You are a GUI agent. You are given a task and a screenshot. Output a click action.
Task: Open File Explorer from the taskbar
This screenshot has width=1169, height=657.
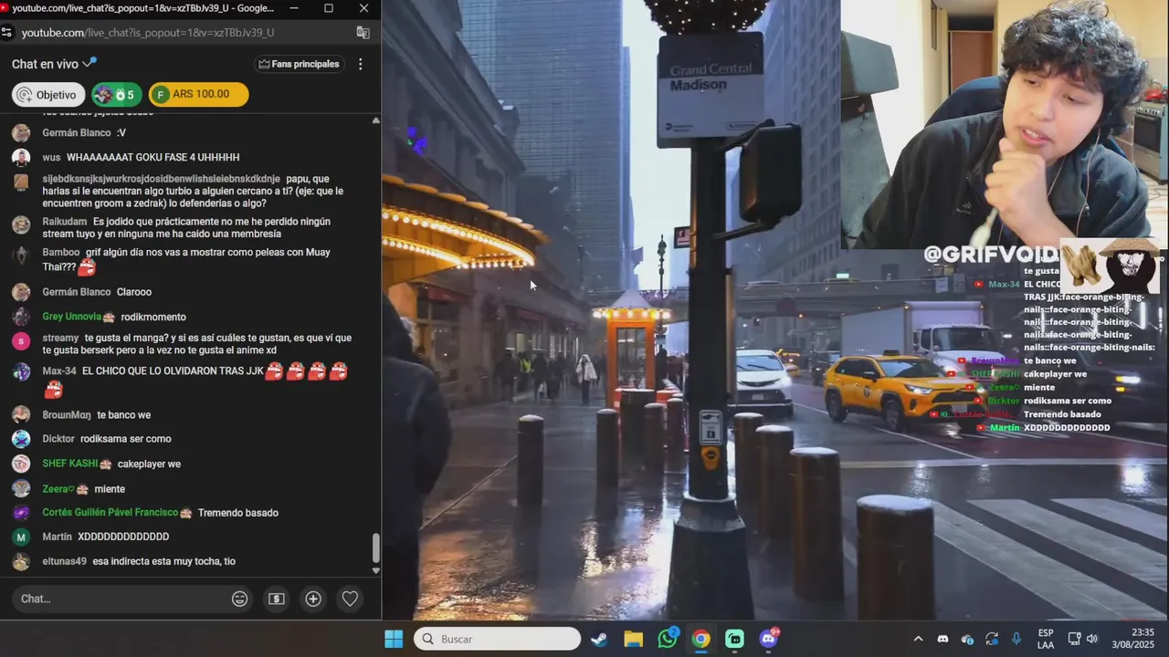coord(633,639)
